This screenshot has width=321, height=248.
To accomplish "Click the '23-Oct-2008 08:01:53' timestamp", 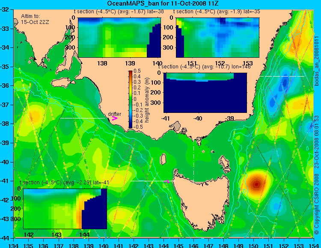I will (317, 142).
